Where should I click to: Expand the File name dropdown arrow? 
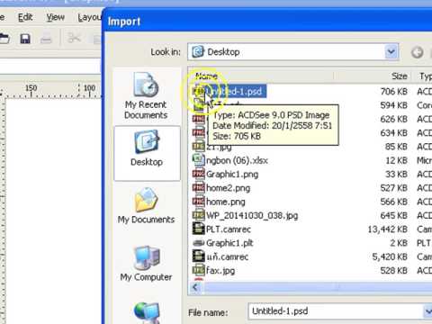[x=428, y=311]
